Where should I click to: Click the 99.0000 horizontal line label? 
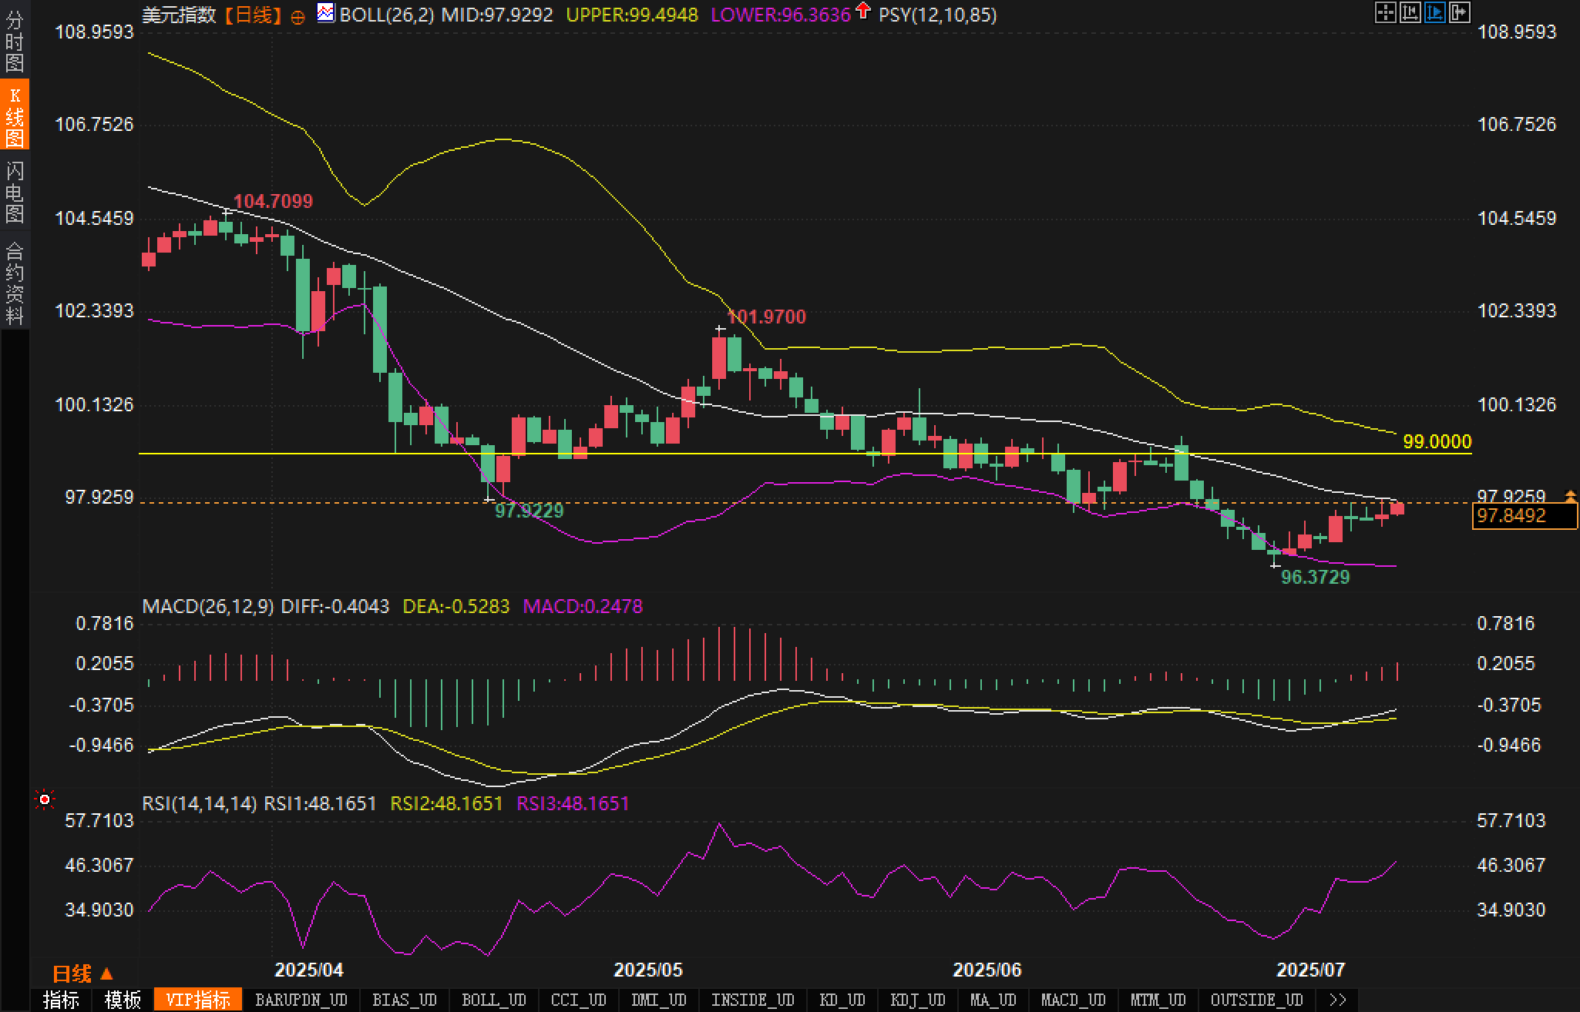(1437, 441)
